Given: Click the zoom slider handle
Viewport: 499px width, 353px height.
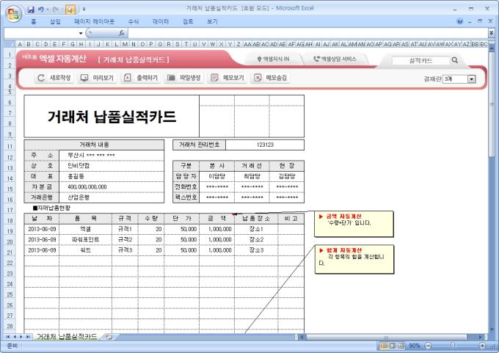Looking at the screenshot, I should pyautogui.click(x=453, y=346).
